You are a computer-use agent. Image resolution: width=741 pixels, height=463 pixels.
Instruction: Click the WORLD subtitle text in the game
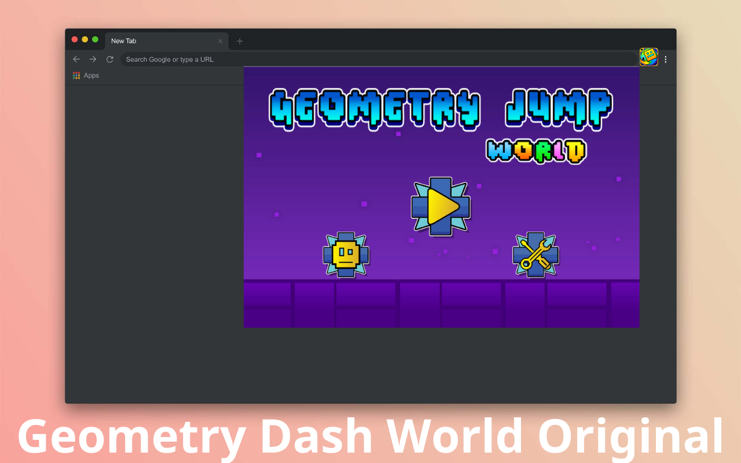point(535,152)
